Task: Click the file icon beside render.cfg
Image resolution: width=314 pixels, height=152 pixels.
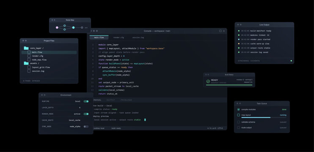Action: tap(29, 56)
